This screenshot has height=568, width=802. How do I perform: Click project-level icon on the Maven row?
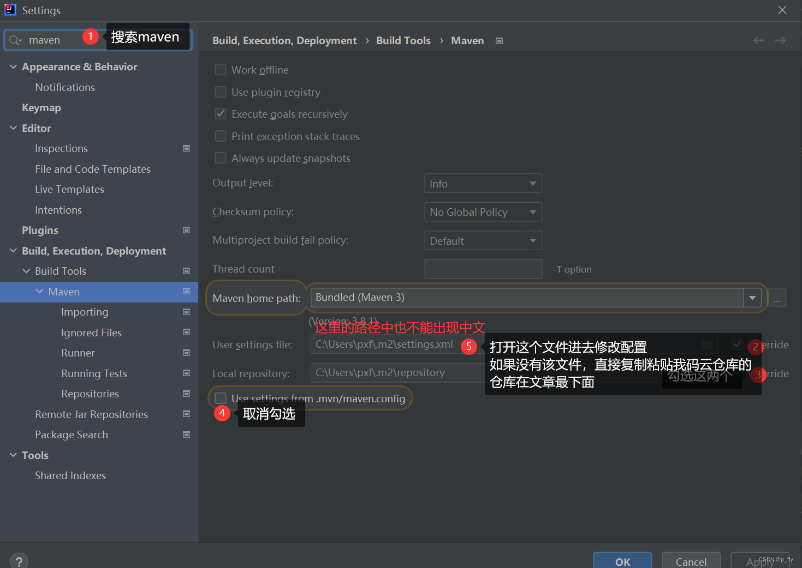point(186,292)
